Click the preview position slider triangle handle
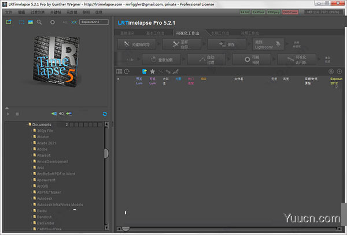 tap(7, 108)
